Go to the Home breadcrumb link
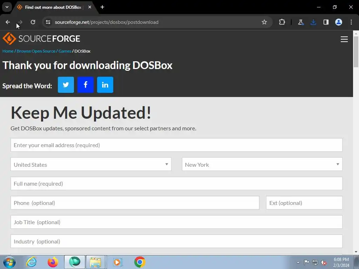Image resolution: width=359 pixels, height=269 pixels. click(8, 51)
